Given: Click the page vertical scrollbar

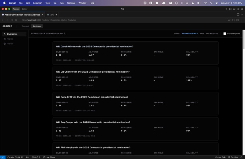Looking at the screenshot, I should (x=243, y=40).
